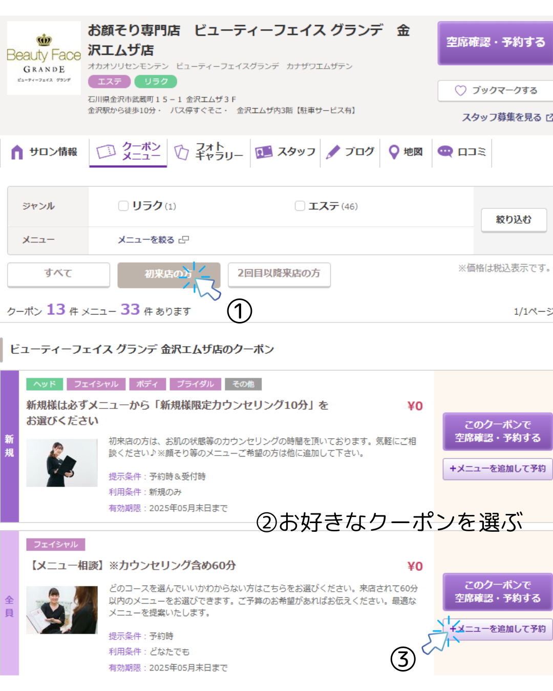Click the map pin icon
Viewport: 553px width, 691px height.
[394, 152]
